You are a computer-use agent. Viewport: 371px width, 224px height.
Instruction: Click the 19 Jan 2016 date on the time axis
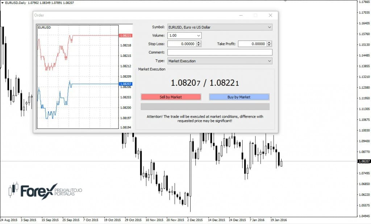pyautogui.click(x=279, y=220)
